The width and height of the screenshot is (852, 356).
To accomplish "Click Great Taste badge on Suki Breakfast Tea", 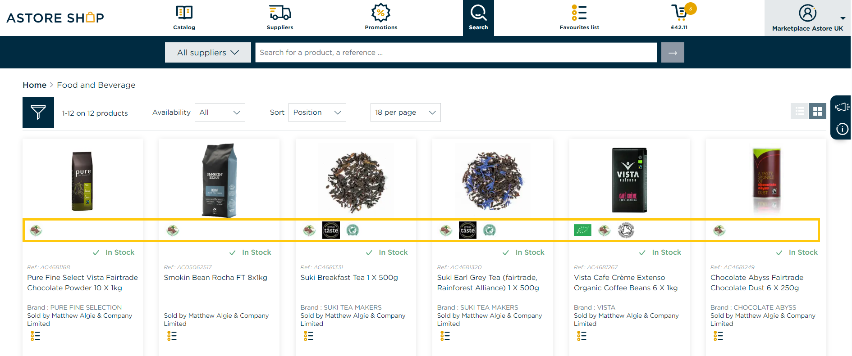I will (x=331, y=230).
